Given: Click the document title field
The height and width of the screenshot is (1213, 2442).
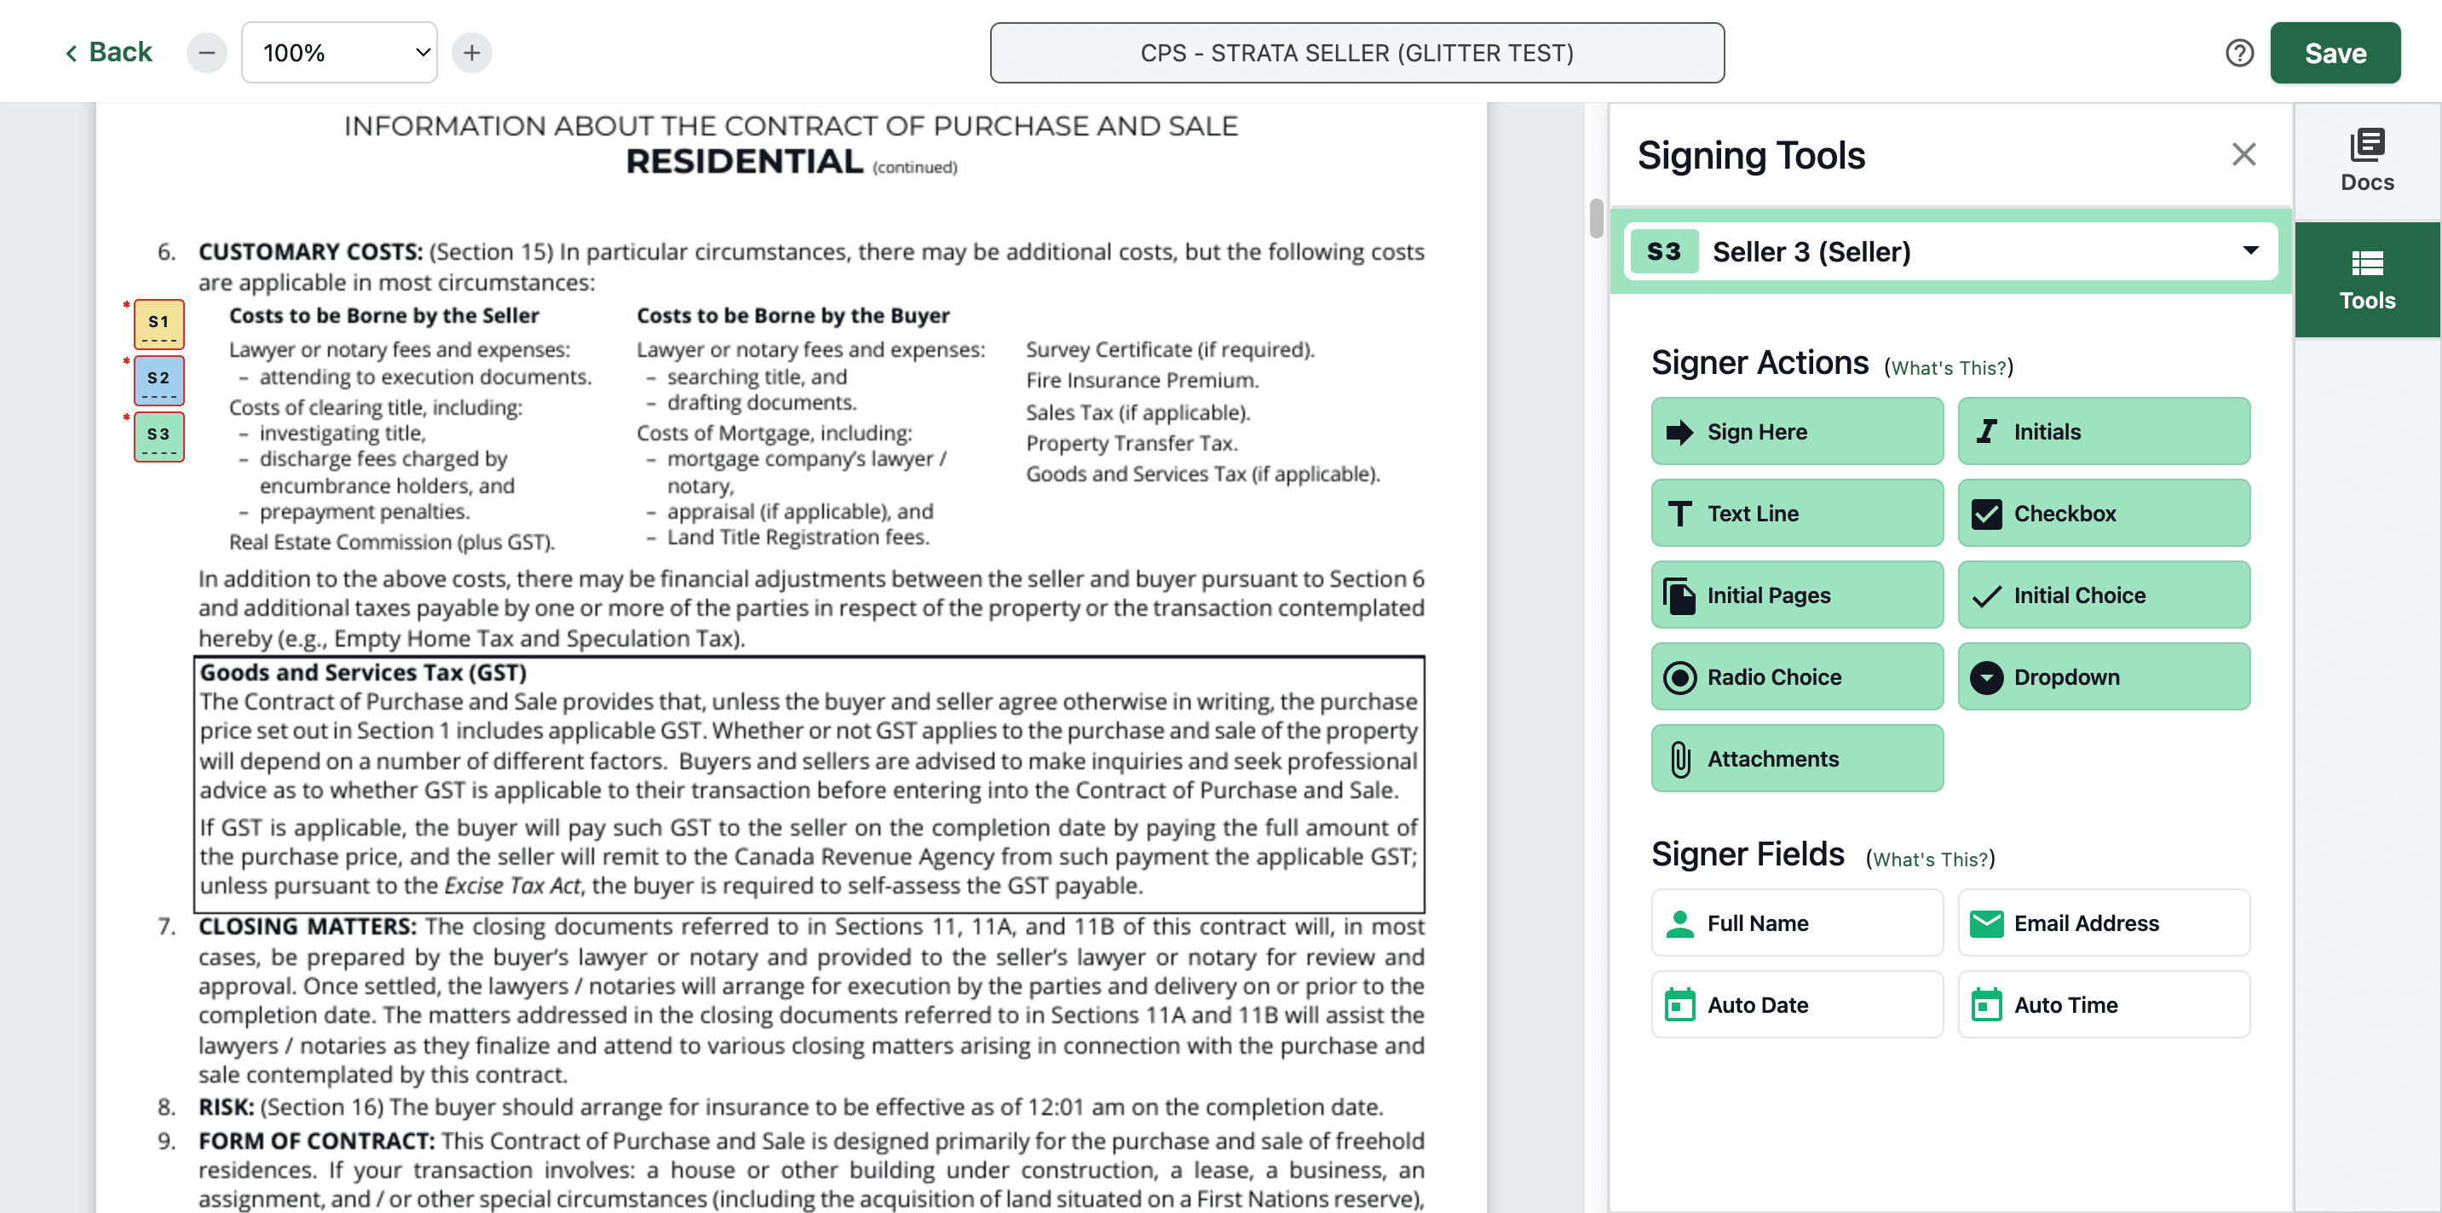Looking at the screenshot, I should 1356,53.
